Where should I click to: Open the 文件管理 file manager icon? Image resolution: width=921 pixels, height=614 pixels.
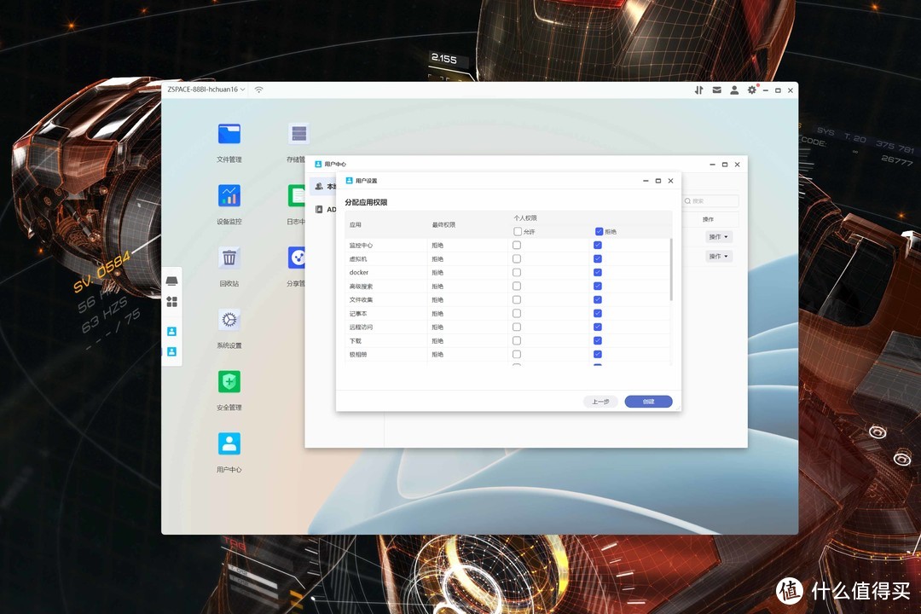pyautogui.click(x=229, y=134)
